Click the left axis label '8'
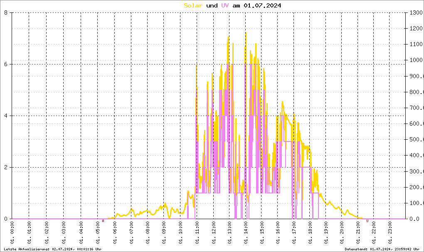Viewport: 424px width, 252px height. 6,13
